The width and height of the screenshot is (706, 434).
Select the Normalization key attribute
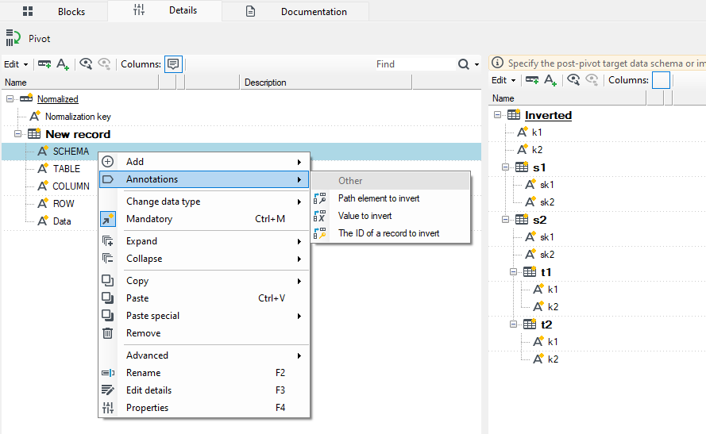78,117
